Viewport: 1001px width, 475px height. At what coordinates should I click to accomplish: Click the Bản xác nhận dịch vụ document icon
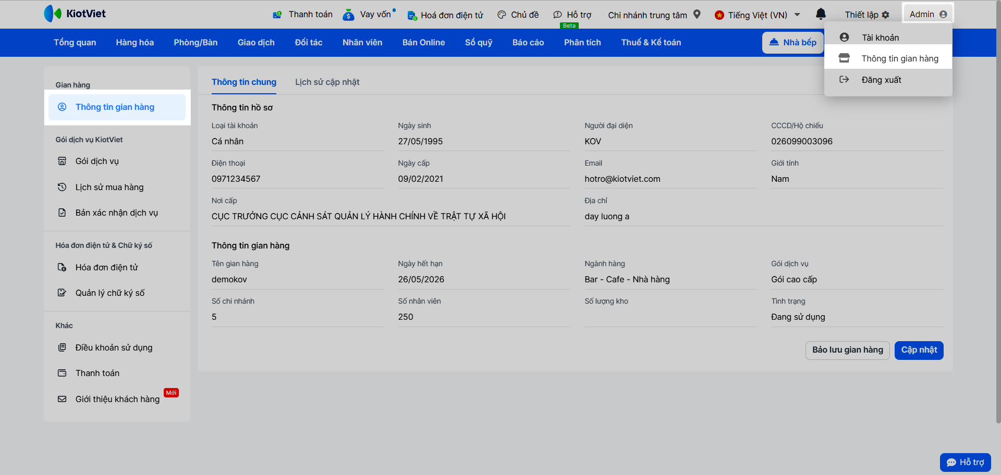pos(62,213)
